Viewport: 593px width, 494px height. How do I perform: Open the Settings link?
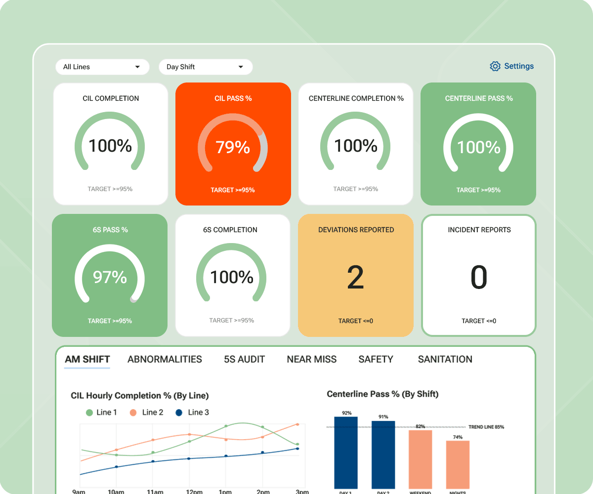[x=512, y=66]
